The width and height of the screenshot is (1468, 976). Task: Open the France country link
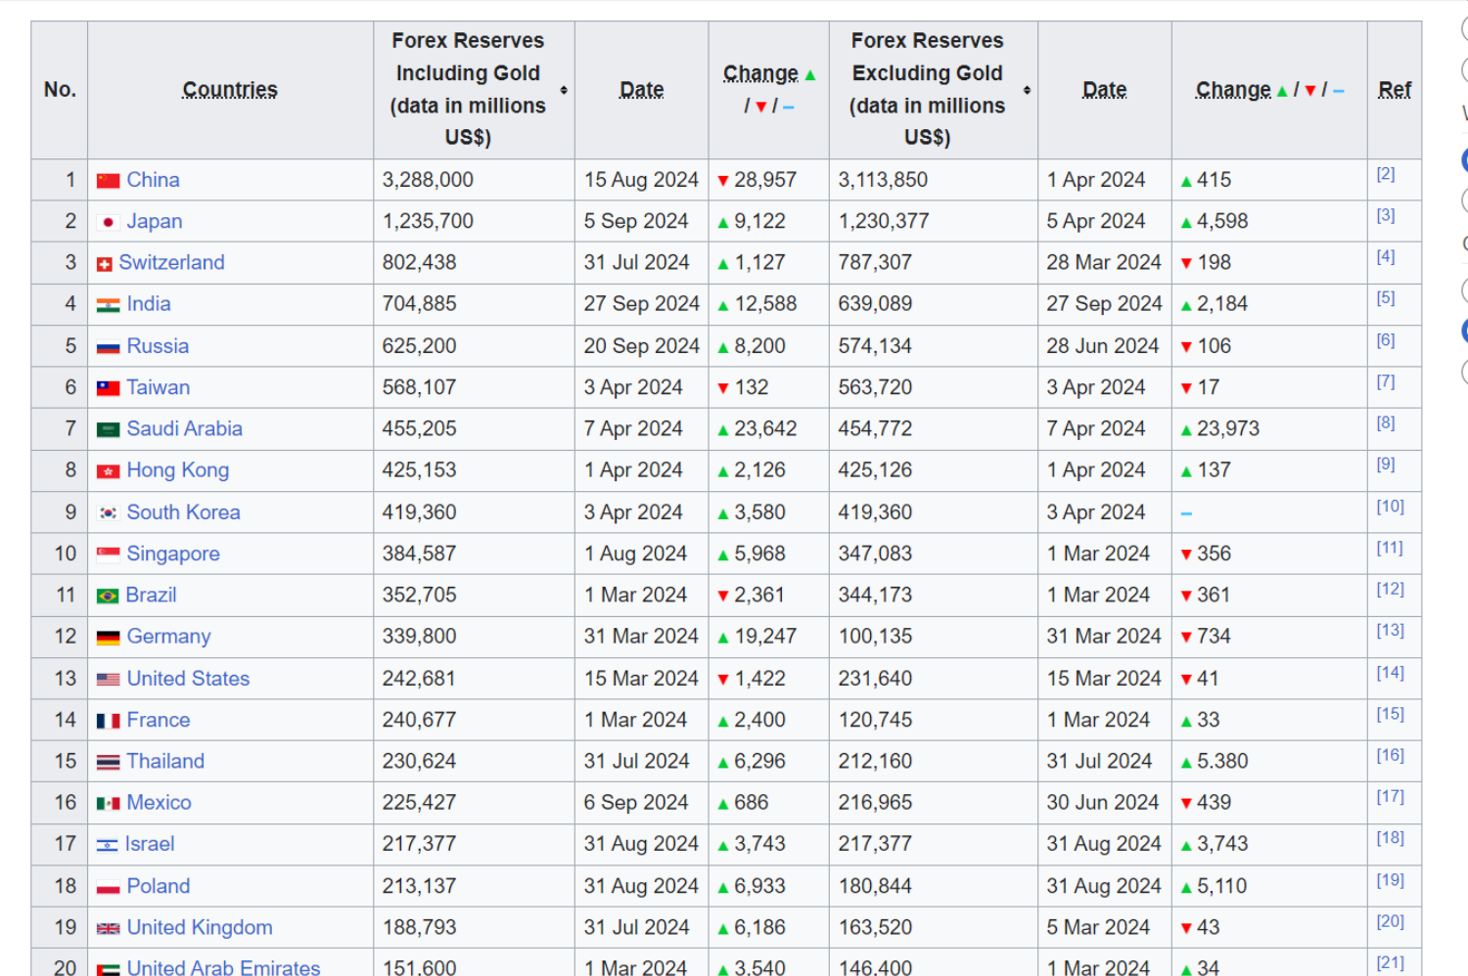158,720
